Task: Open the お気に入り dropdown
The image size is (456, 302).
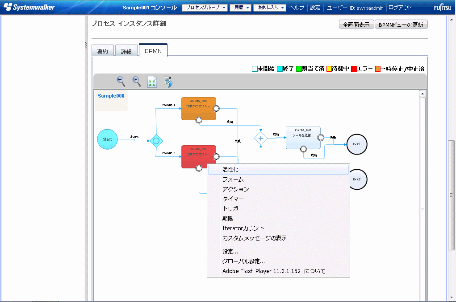Action: pyautogui.click(x=269, y=8)
